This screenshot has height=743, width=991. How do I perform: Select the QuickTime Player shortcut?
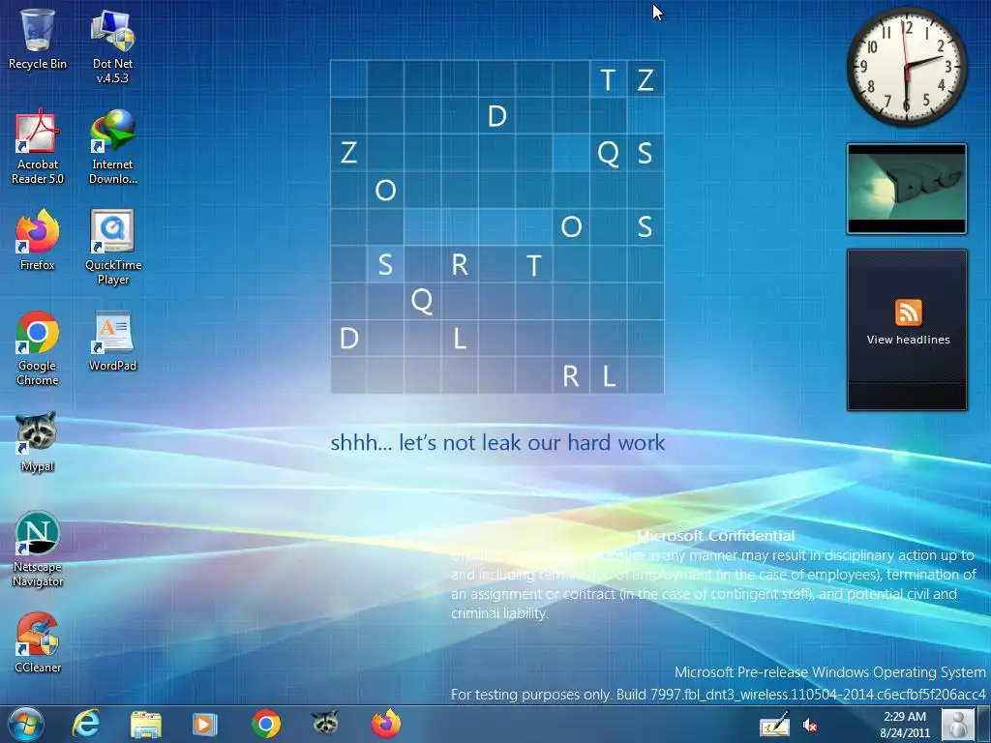(113, 247)
